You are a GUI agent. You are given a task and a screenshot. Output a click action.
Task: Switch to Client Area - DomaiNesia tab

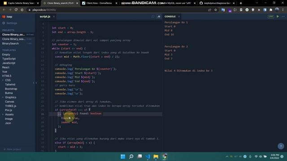[x=99, y=3]
